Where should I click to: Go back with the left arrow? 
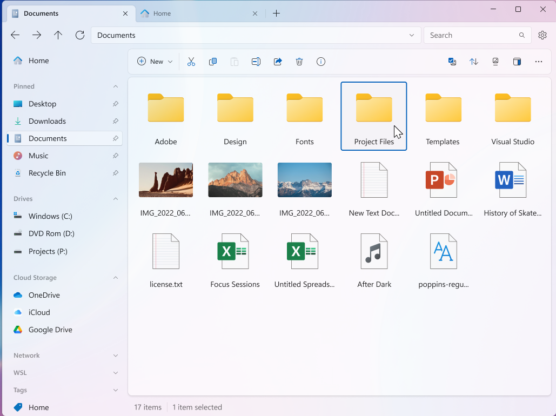[x=15, y=35]
